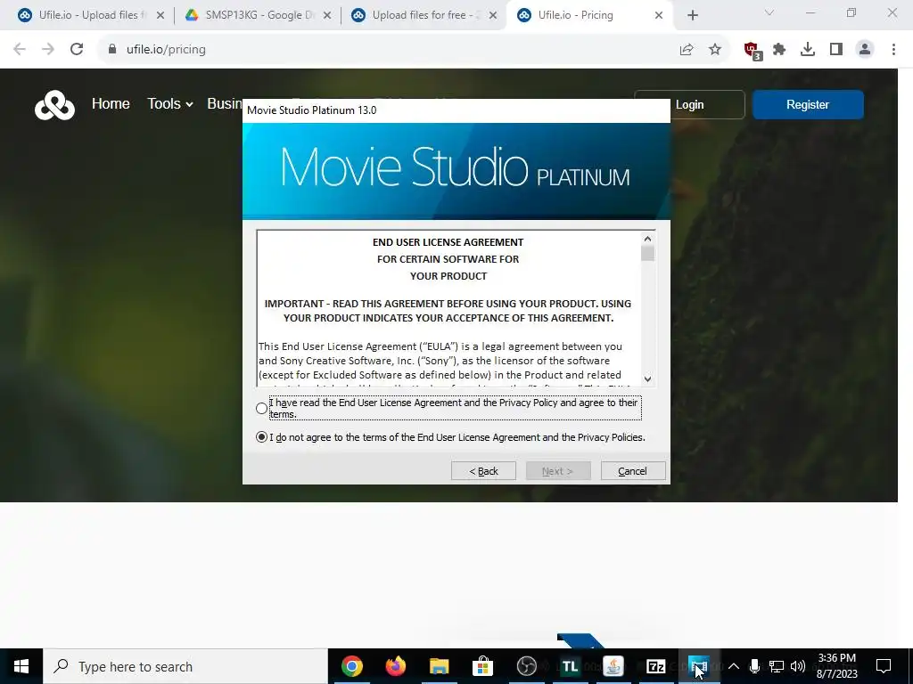Open 7-Zip from the taskbar
This screenshot has height=684, width=913.
(x=656, y=666)
